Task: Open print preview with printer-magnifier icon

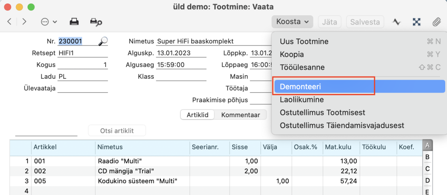Action: (x=96, y=21)
